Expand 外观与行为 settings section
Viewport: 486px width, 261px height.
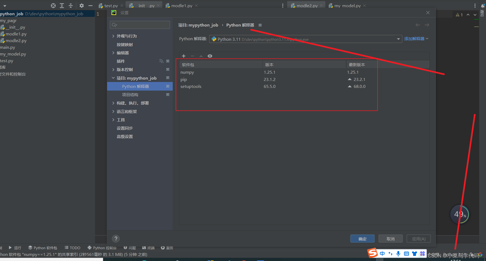[x=113, y=36]
